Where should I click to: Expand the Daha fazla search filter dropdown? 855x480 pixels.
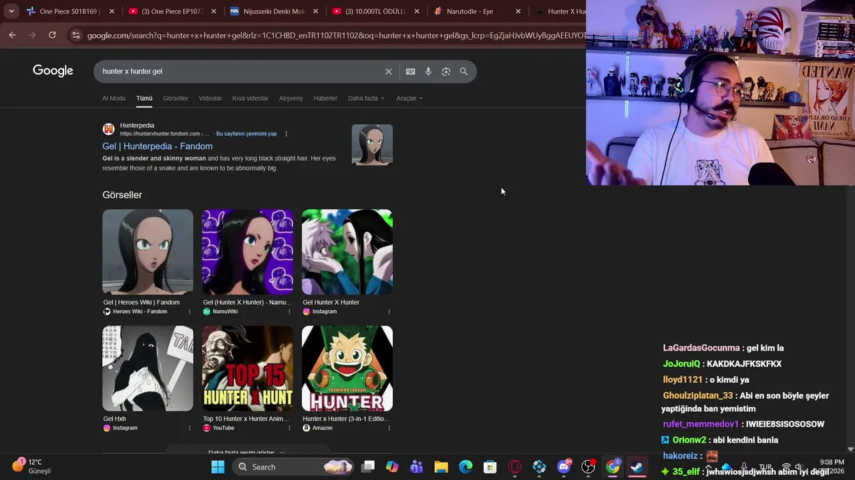point(366,98)
